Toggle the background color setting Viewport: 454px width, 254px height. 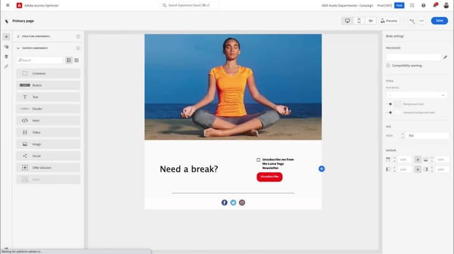[389, 104]
